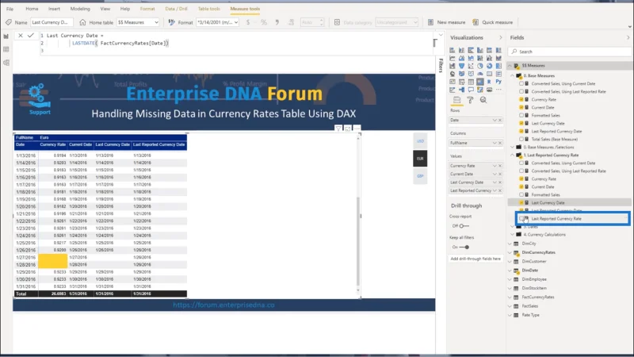Click decimal places Auto stepper field

[x=312, y=22]
